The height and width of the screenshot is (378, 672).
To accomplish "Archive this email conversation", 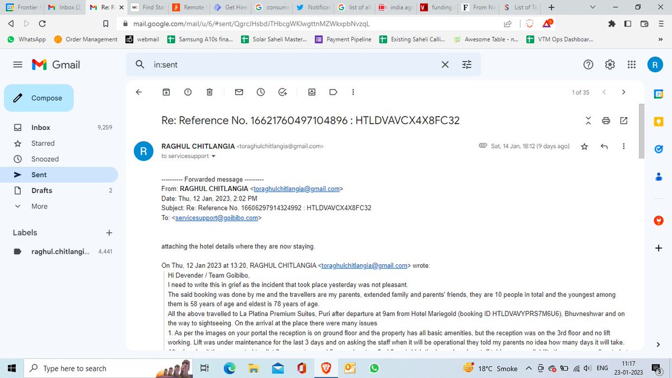I will 166,92.
